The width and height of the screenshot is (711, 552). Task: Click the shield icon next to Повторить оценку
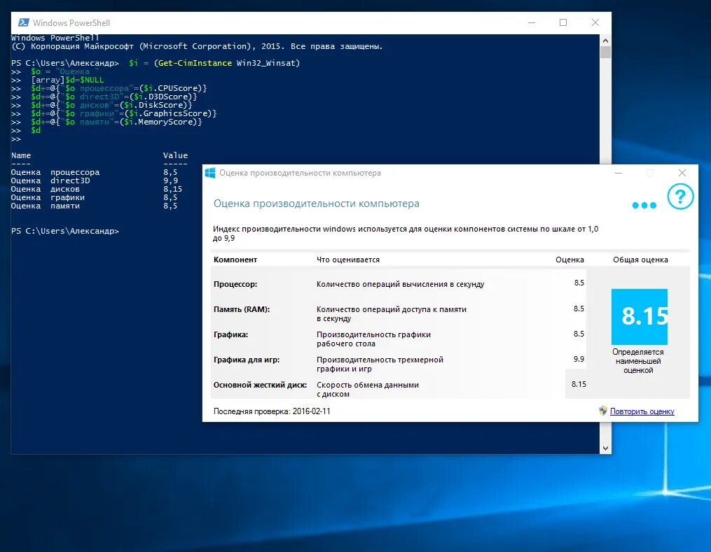[602, 411]
